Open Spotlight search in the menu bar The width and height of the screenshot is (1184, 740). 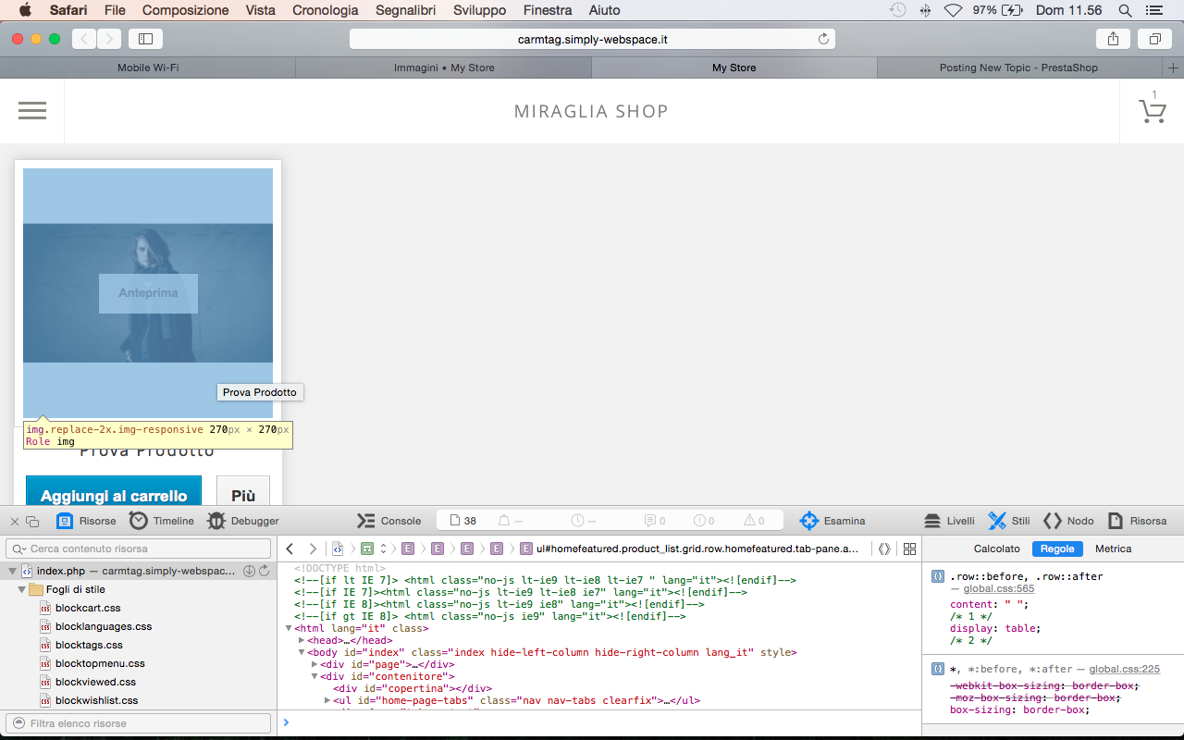1125,10
